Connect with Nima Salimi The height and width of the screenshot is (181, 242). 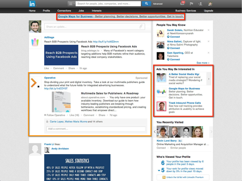pos(173,48)
